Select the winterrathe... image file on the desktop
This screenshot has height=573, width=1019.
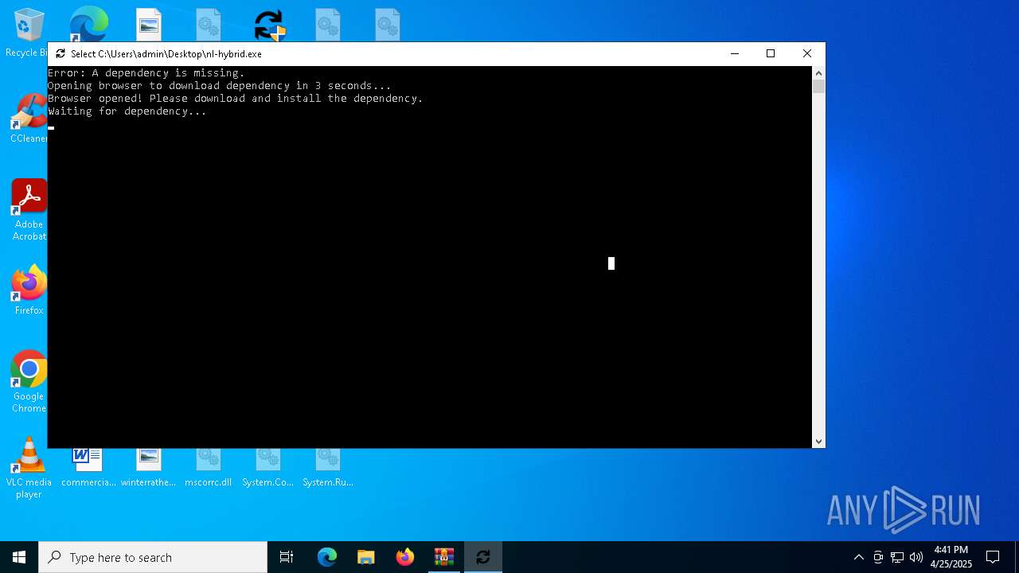point(148,468)
